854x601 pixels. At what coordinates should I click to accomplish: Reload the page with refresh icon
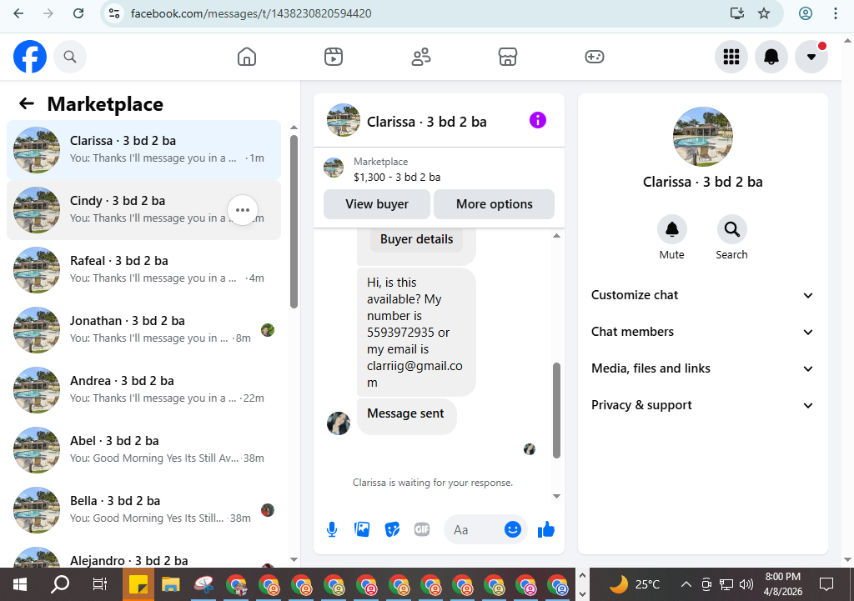78,13
